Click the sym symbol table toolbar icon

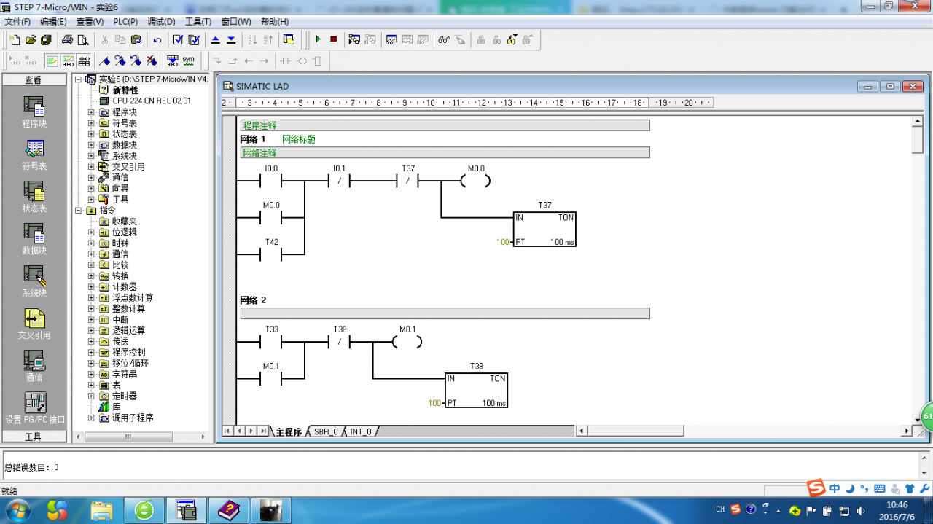(189, 60)
